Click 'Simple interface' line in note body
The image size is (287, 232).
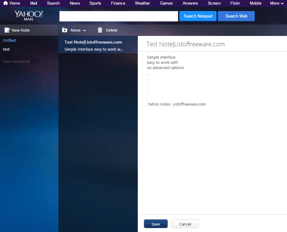(x=161, y=57)
